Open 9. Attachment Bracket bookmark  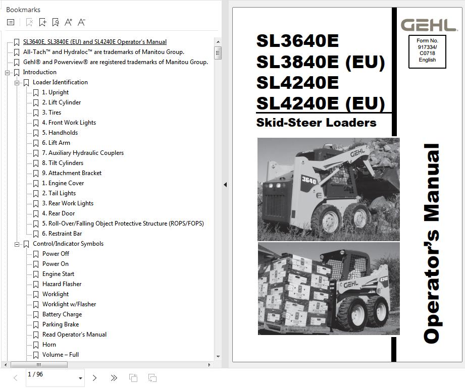tap(72, 173)
